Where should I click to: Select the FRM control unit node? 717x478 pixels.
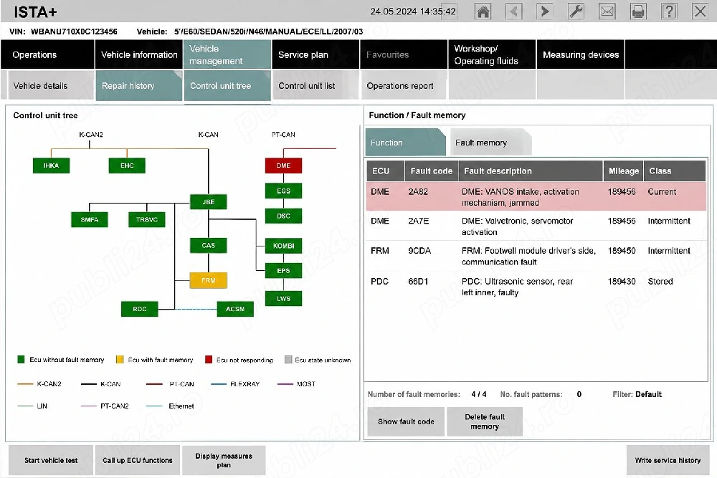tap(209, 280)
